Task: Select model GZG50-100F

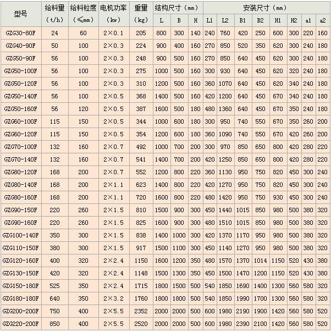Action: (x=21, y=71)
